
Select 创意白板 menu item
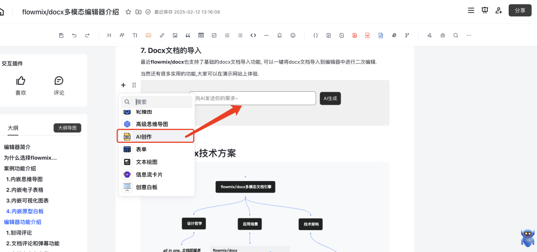pos(157,187)
